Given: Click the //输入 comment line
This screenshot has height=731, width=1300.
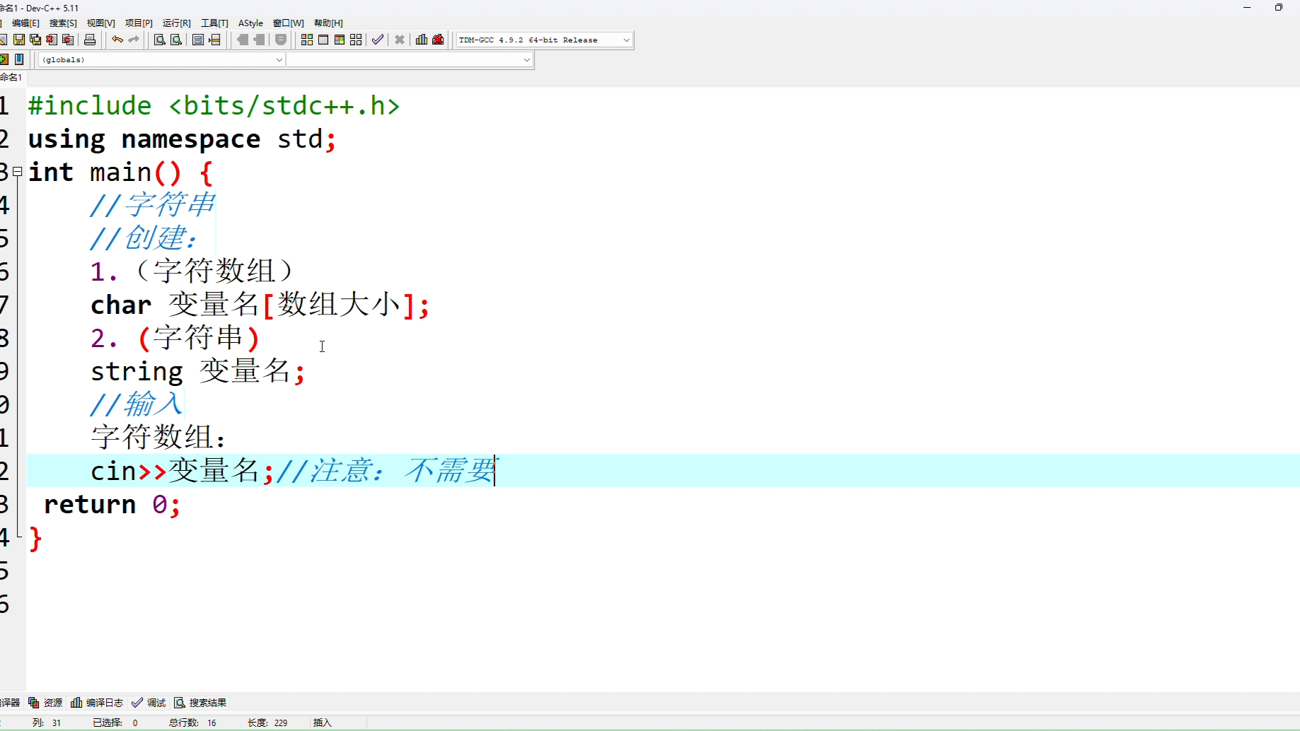Looking at the screenshot, I should click(x=137, y=404).
